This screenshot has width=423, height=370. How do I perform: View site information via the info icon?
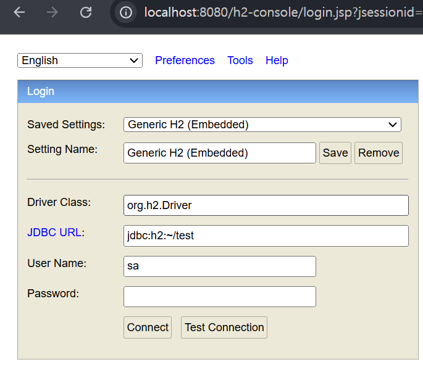pyautogui.click(x=126, y=12)
